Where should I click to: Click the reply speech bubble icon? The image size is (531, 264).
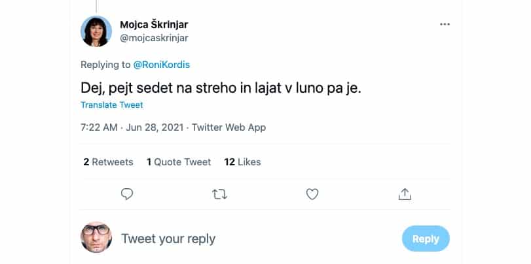pos(128,194)
